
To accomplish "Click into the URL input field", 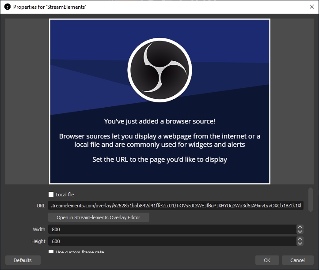I will [x=176, y=206].
